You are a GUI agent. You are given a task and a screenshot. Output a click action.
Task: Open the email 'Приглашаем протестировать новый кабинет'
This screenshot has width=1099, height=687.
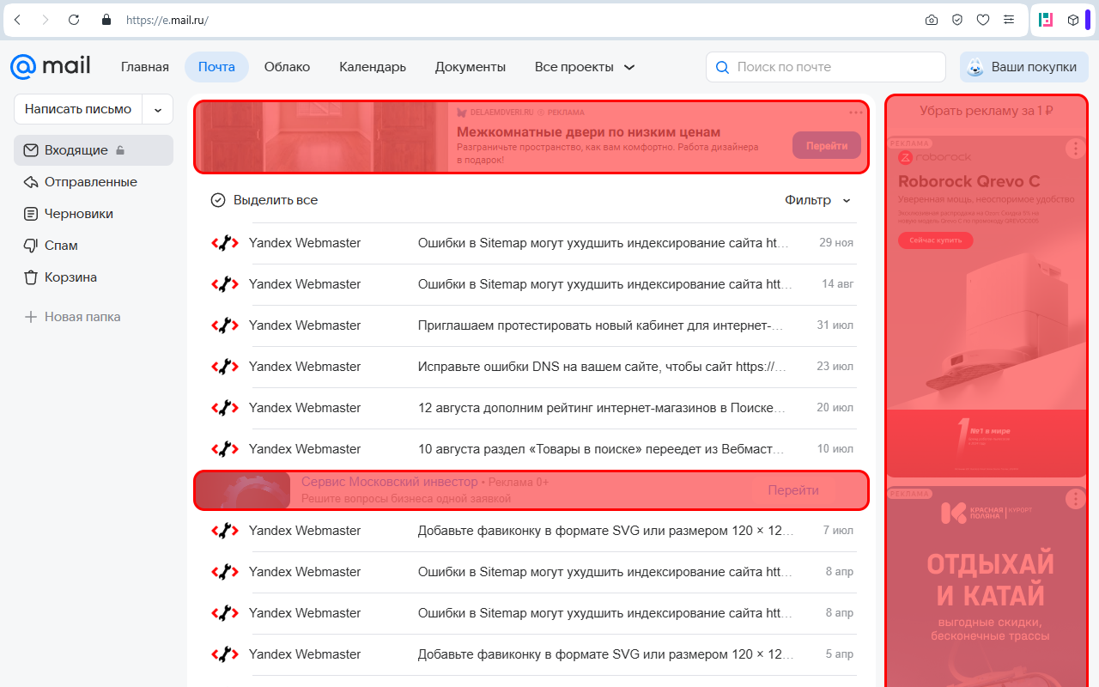click(533, 325)
